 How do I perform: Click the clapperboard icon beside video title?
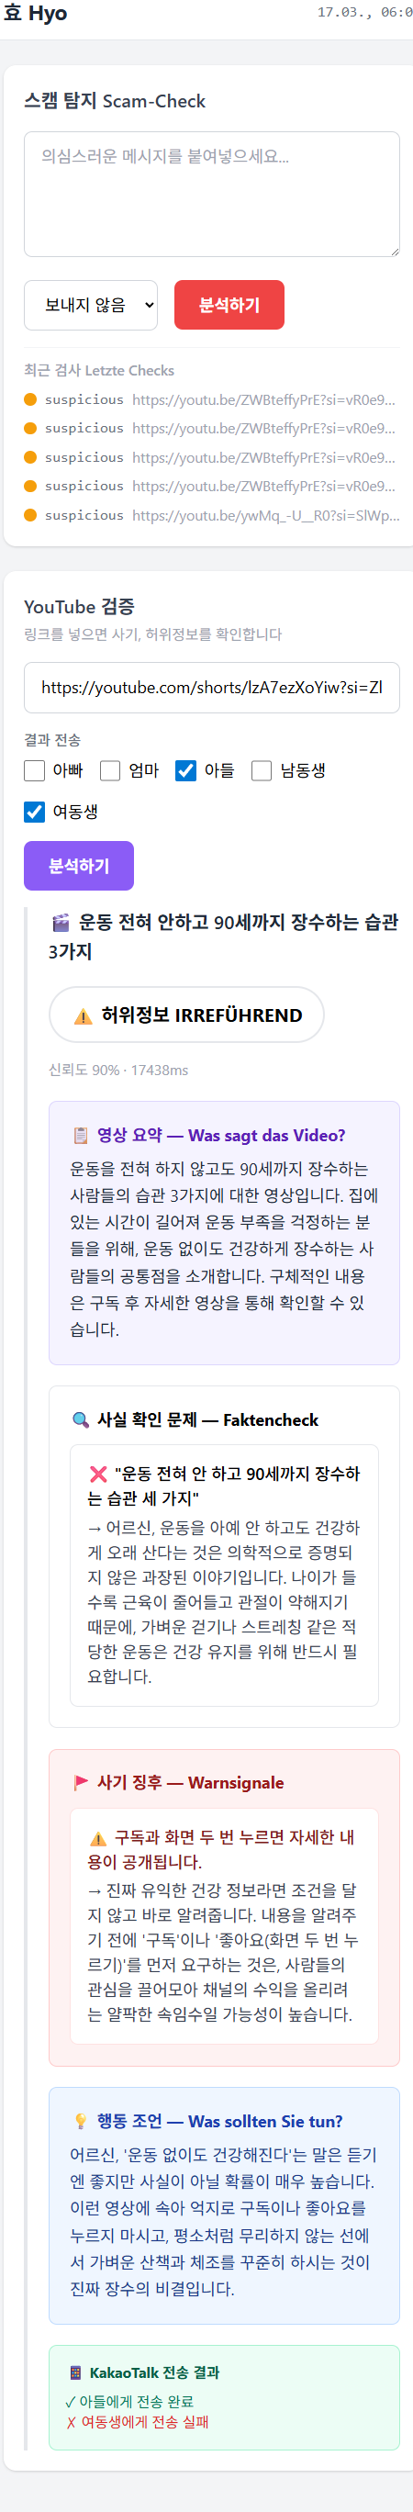pos(61,922)
